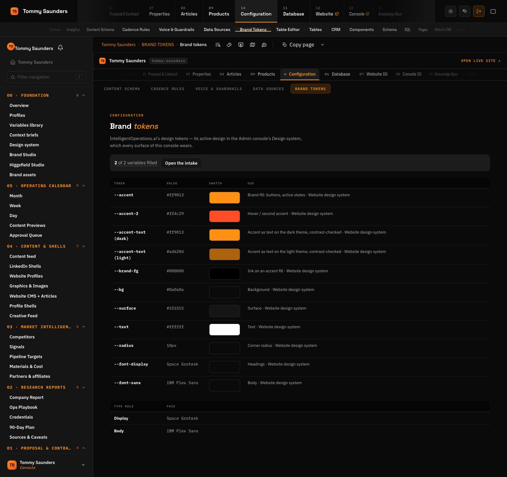The image size is (507, 477).
Task: Select the Voice & Guardrails subnav item
Action: [176, 30]
